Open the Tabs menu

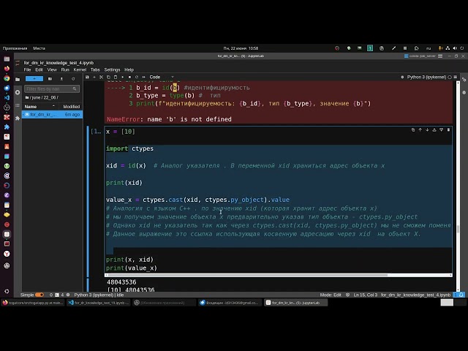(x=95, y=69)
